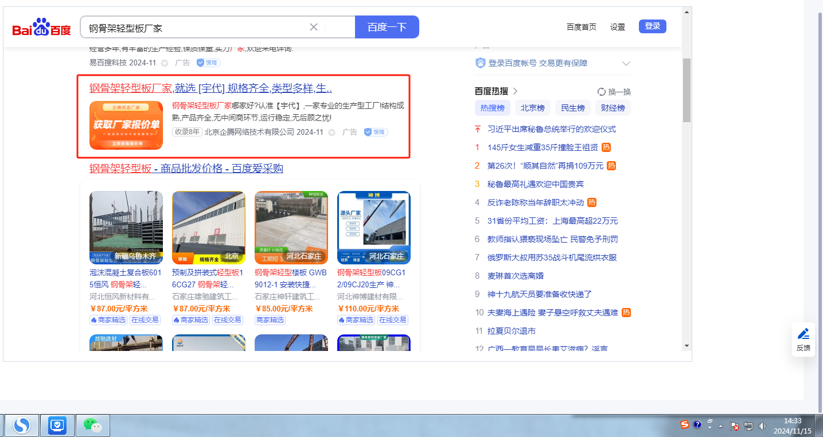The width and height of the screenshot is (823, 437).
Task: Open hot search 第26次！“顺其自然”再捐109万元
Action: click(x=545, y=166)
